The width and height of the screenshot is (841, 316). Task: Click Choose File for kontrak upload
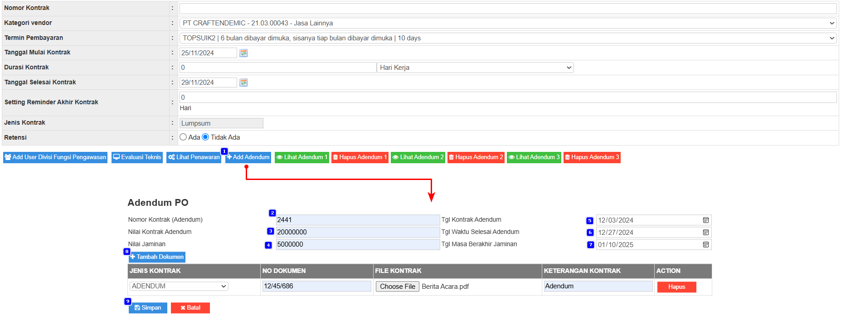[398, 287]
